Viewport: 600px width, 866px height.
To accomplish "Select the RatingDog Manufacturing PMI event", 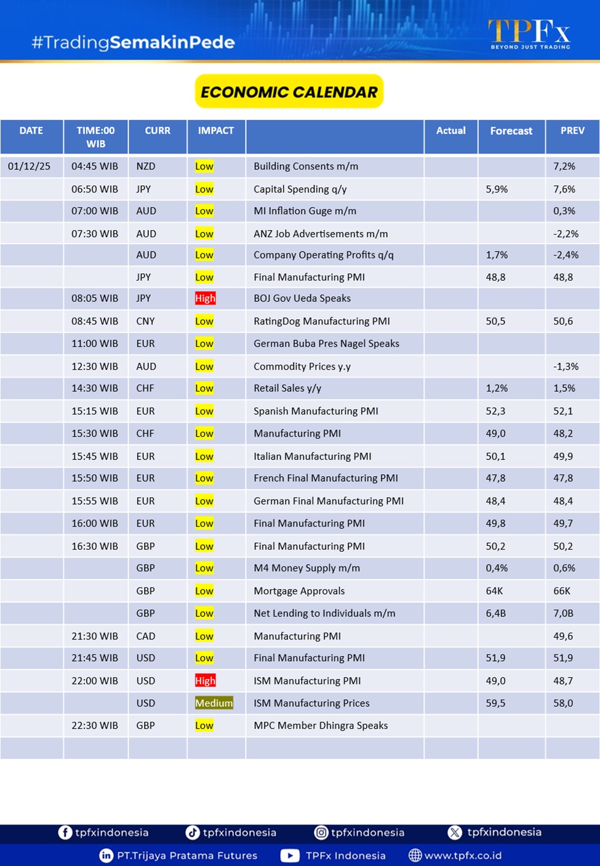I will point(321,321).
